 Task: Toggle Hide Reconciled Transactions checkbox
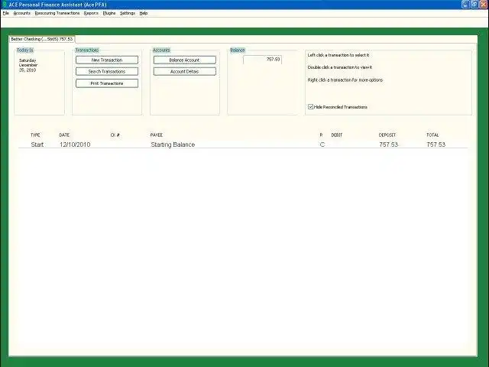pyautogui.click(x=311, y=107)
